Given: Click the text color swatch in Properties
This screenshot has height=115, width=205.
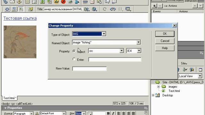Looking at the screenshot, I should point(89,113).
